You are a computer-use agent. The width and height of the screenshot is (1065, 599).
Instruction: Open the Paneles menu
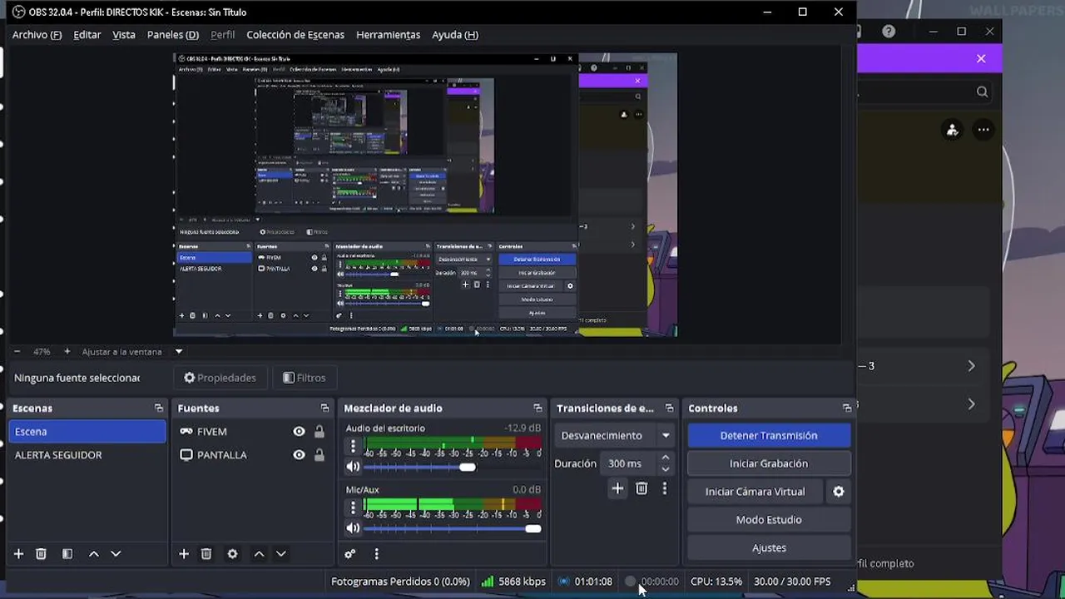(173, 35)
